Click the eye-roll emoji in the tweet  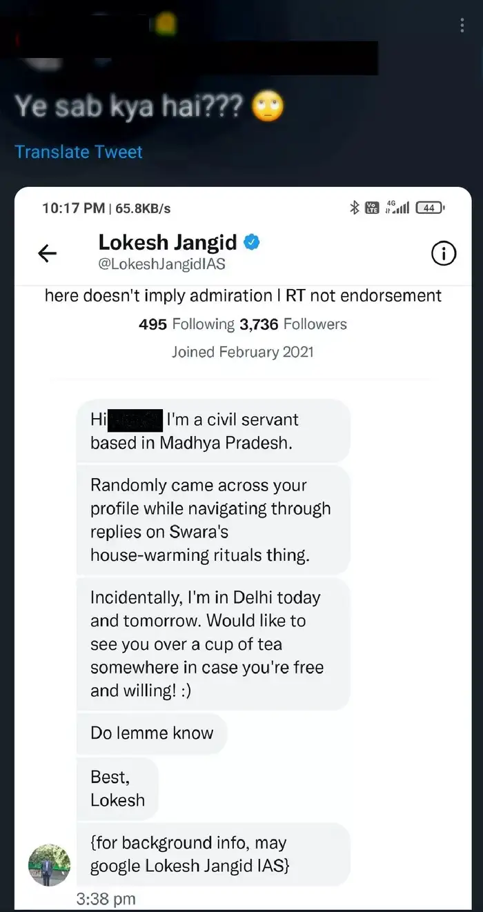tap(267, 108)
